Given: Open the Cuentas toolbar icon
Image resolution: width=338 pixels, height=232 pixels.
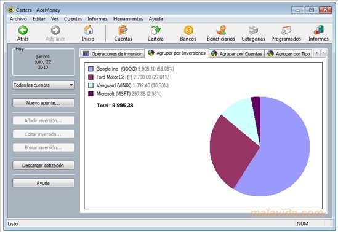Looking at the screenshot, I should [x=123, y=30].
